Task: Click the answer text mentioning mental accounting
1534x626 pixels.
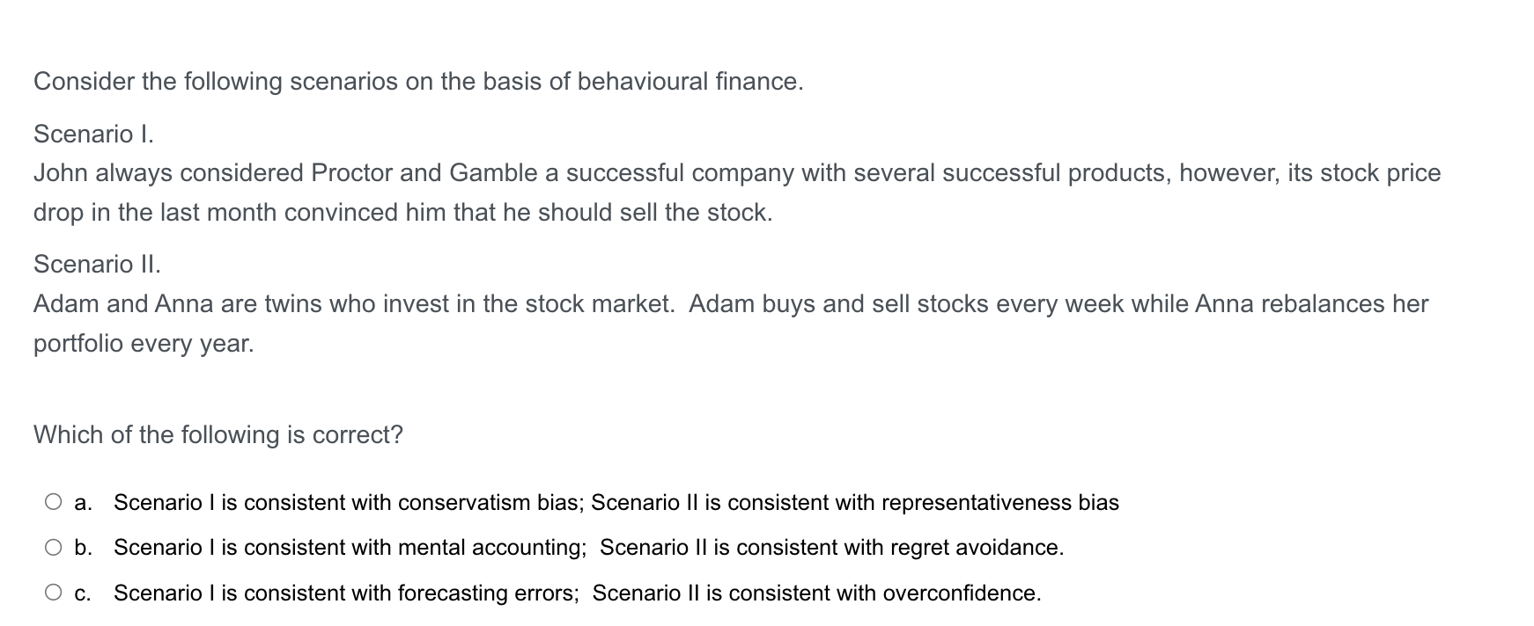Action: pyautogui.click(x=589, y=547)
